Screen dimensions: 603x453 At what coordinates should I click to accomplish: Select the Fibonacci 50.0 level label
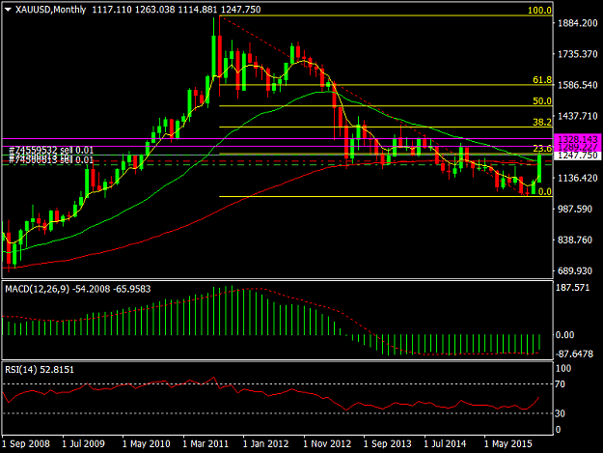tap(542, 100)
